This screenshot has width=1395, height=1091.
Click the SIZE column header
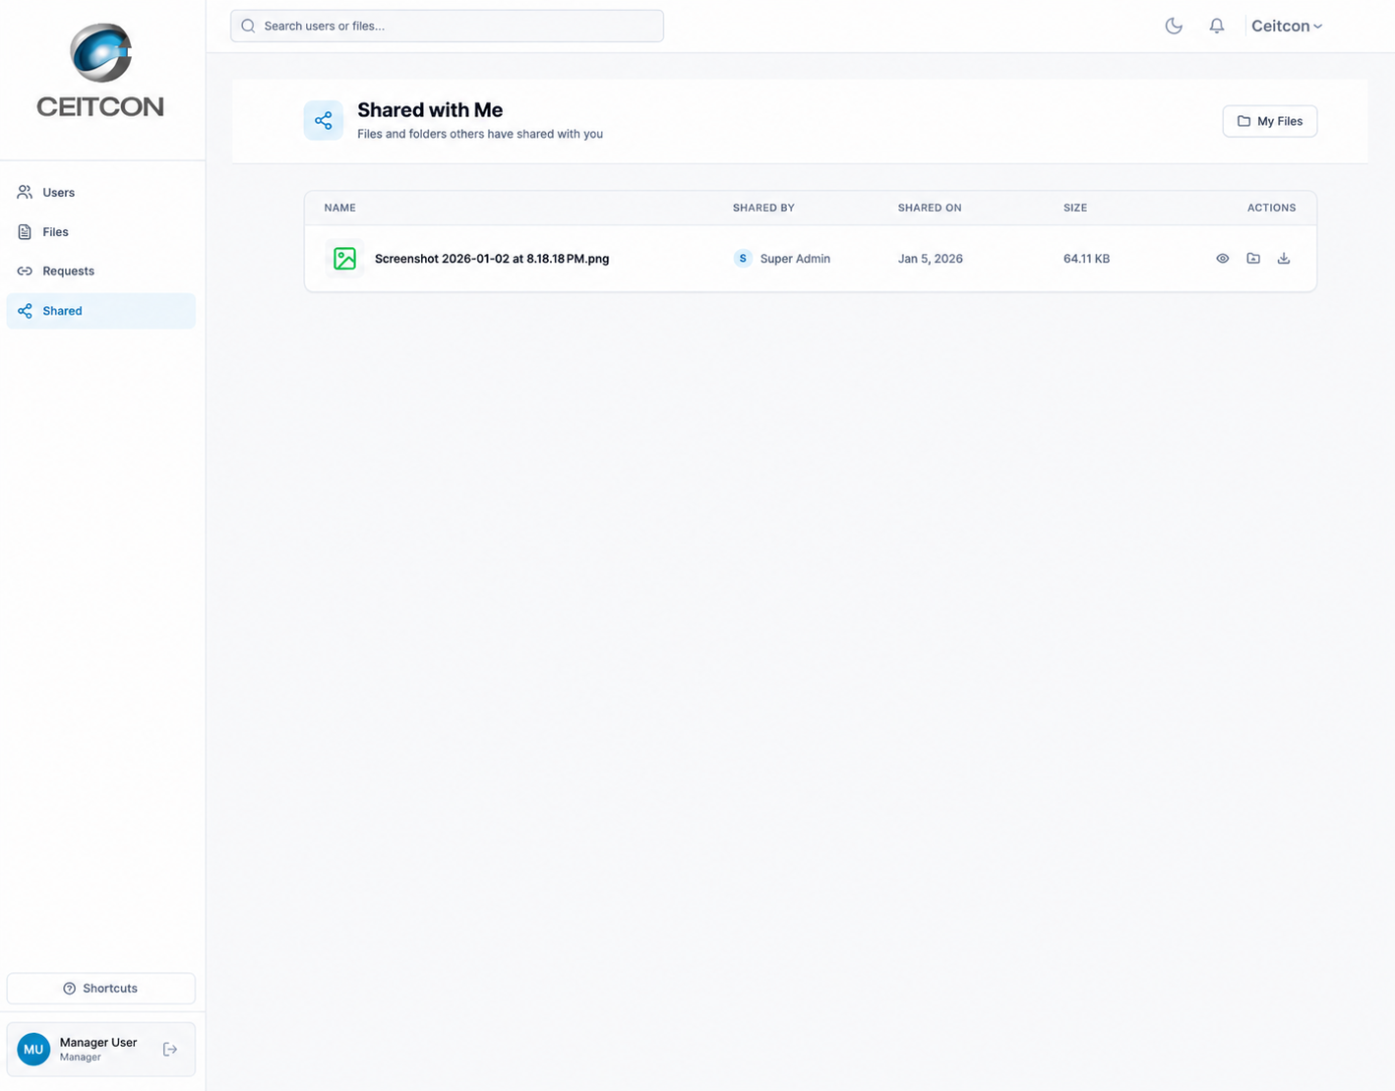[x=1075, y=208]
